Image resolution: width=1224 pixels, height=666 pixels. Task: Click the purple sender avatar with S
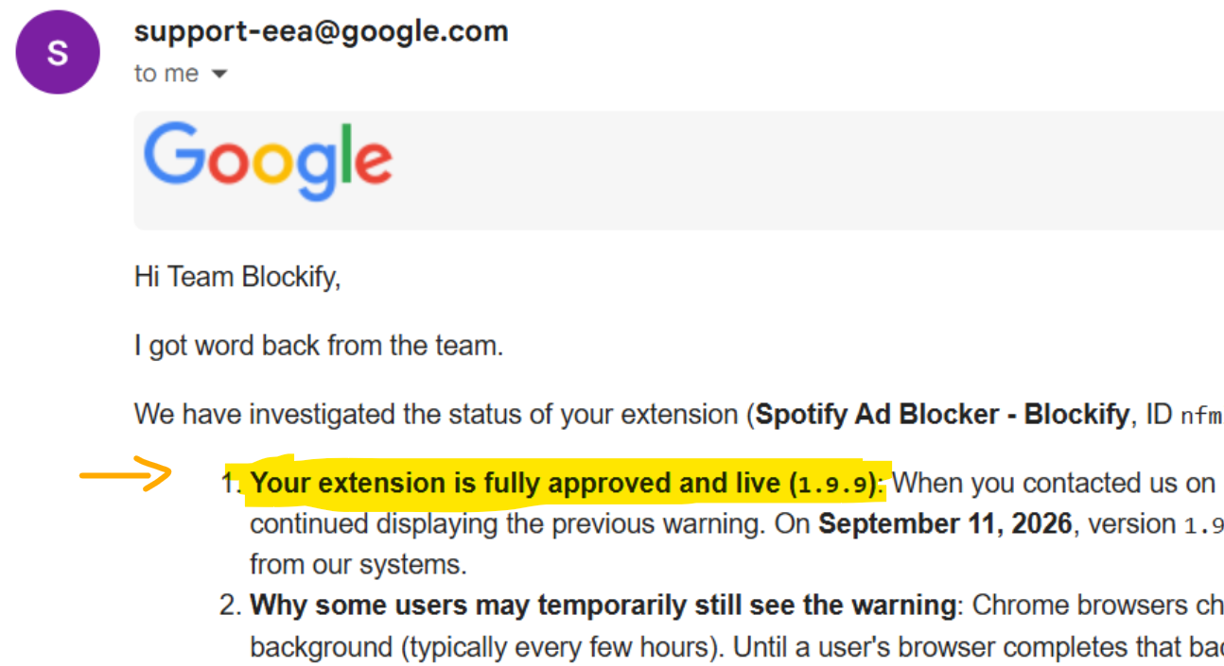(x=58, y=53)
